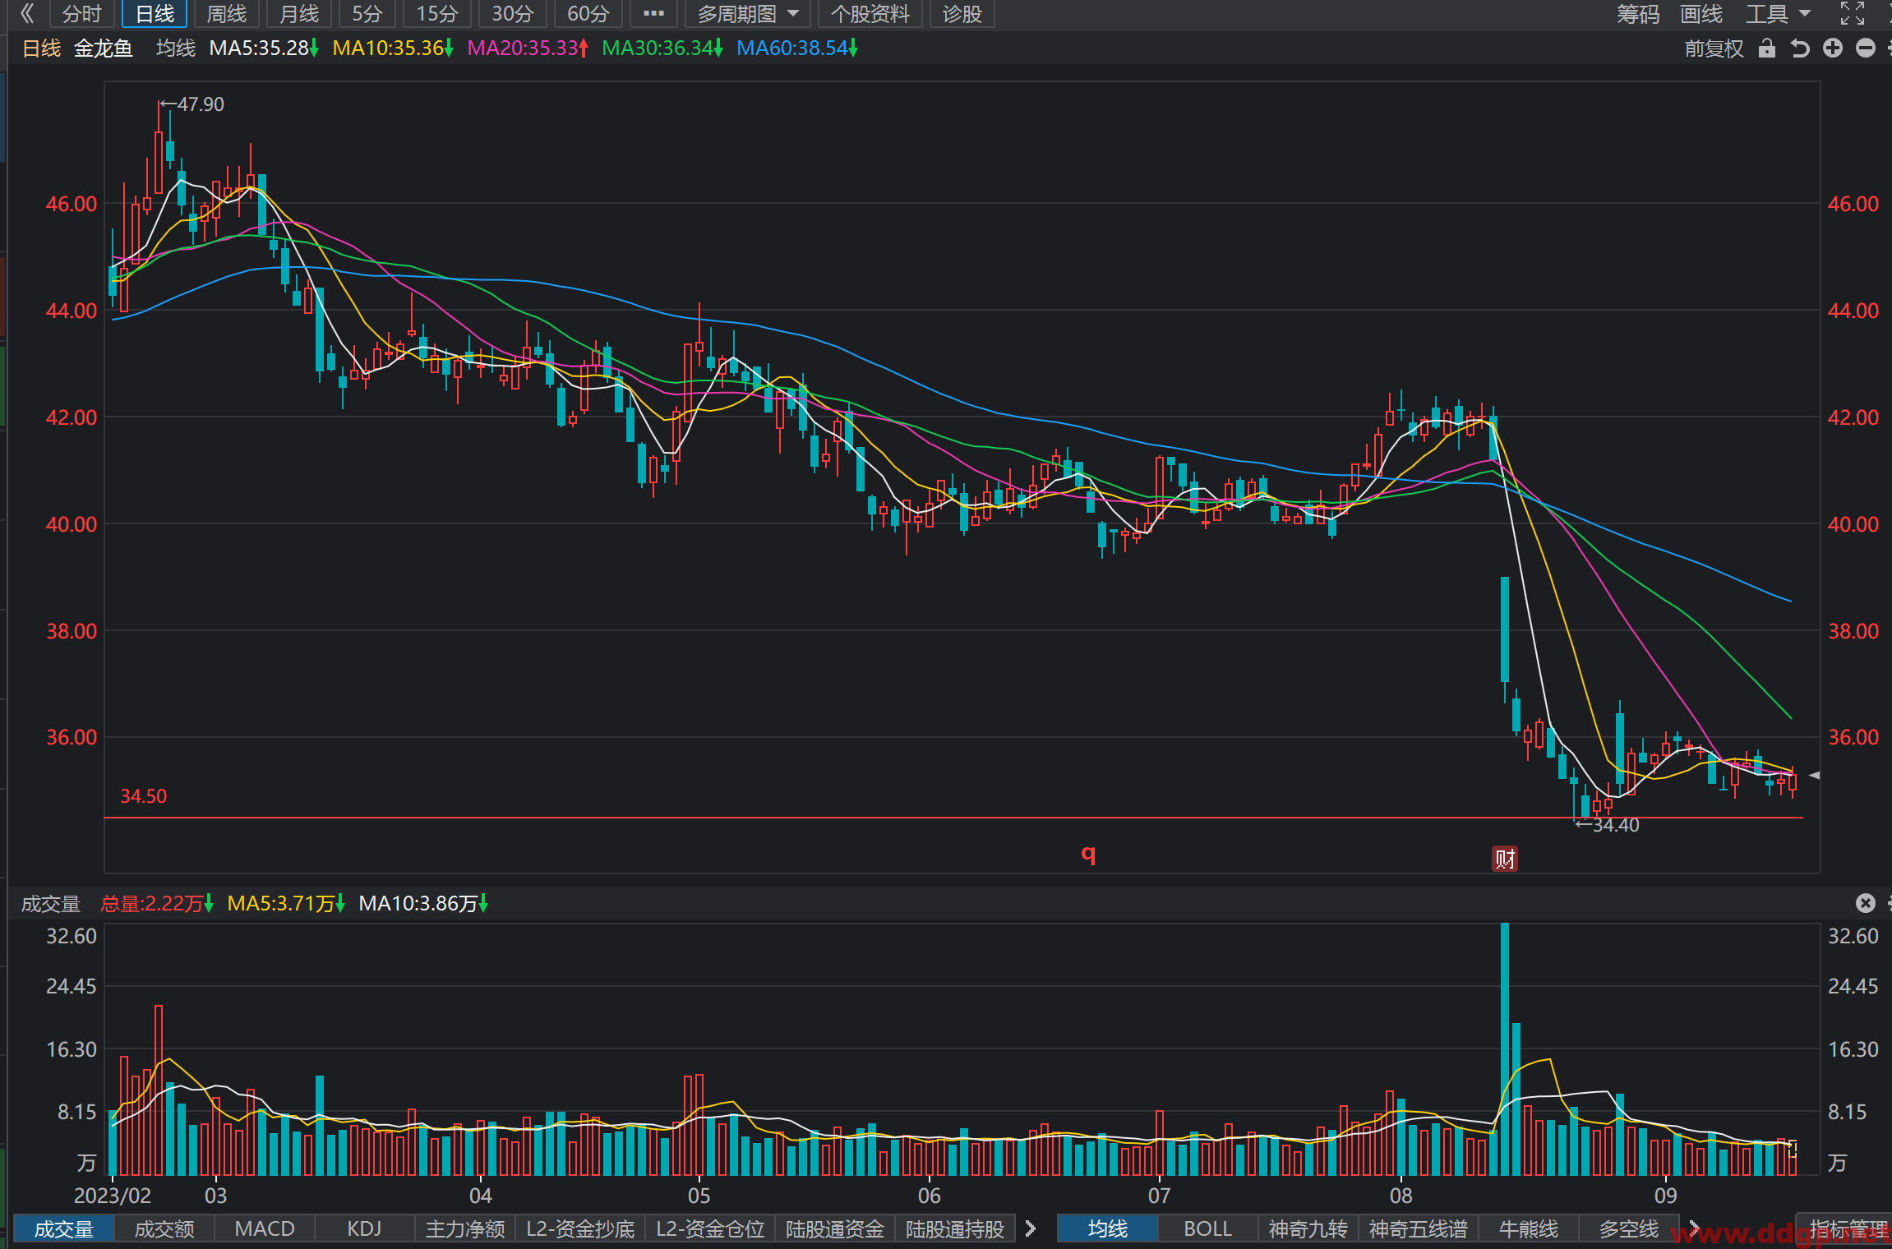This screenshot has height=1249, width=1892.
Task: Zoom in with the plus icon
Action: click(x=1833, y=48)
